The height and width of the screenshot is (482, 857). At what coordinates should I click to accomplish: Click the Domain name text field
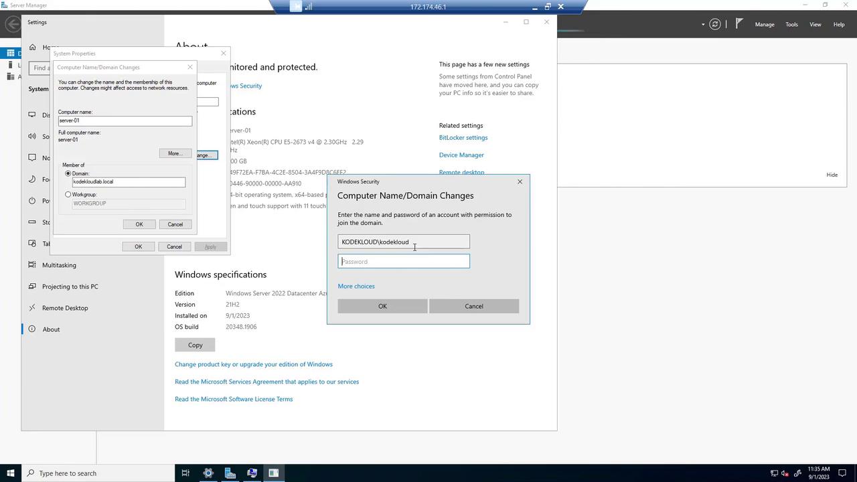coord(129,182)
